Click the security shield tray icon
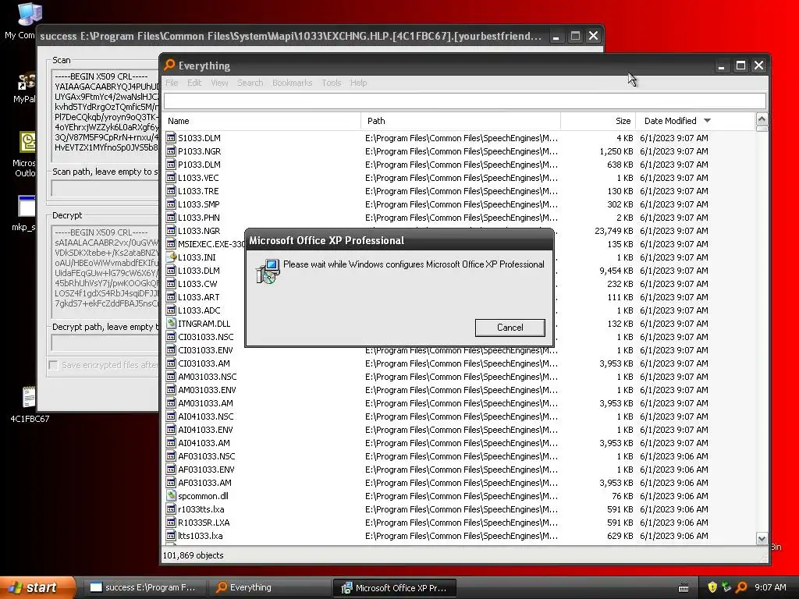Image resolution: width=799 pixels, height=599 pixels. coord(712,587)
